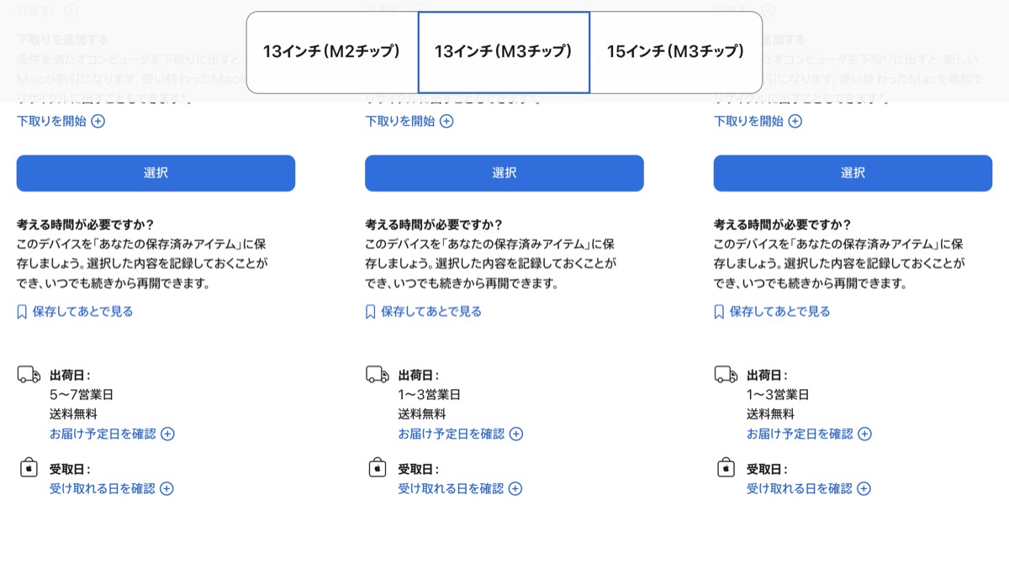Open お届け予定日を確認 in the middle column
This screenshot has height=563, width=1009.
[x=451, y=434]
